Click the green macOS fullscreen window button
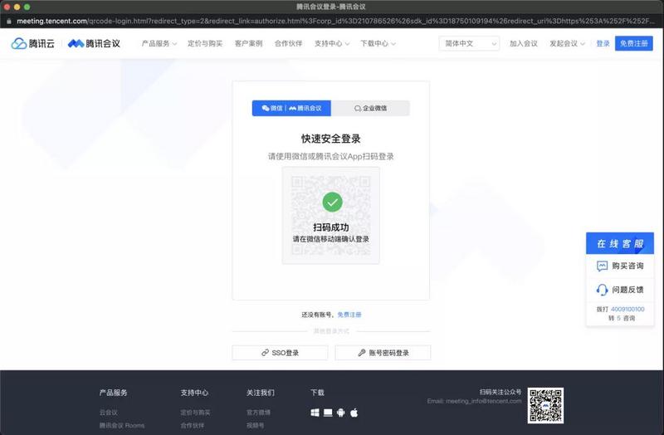This screenshot has width=664, height=435. click(x=27, y=7)
